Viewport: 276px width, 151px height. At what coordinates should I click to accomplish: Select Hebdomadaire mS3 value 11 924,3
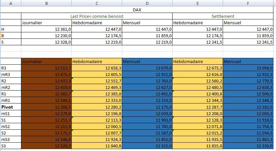[97, 140]
